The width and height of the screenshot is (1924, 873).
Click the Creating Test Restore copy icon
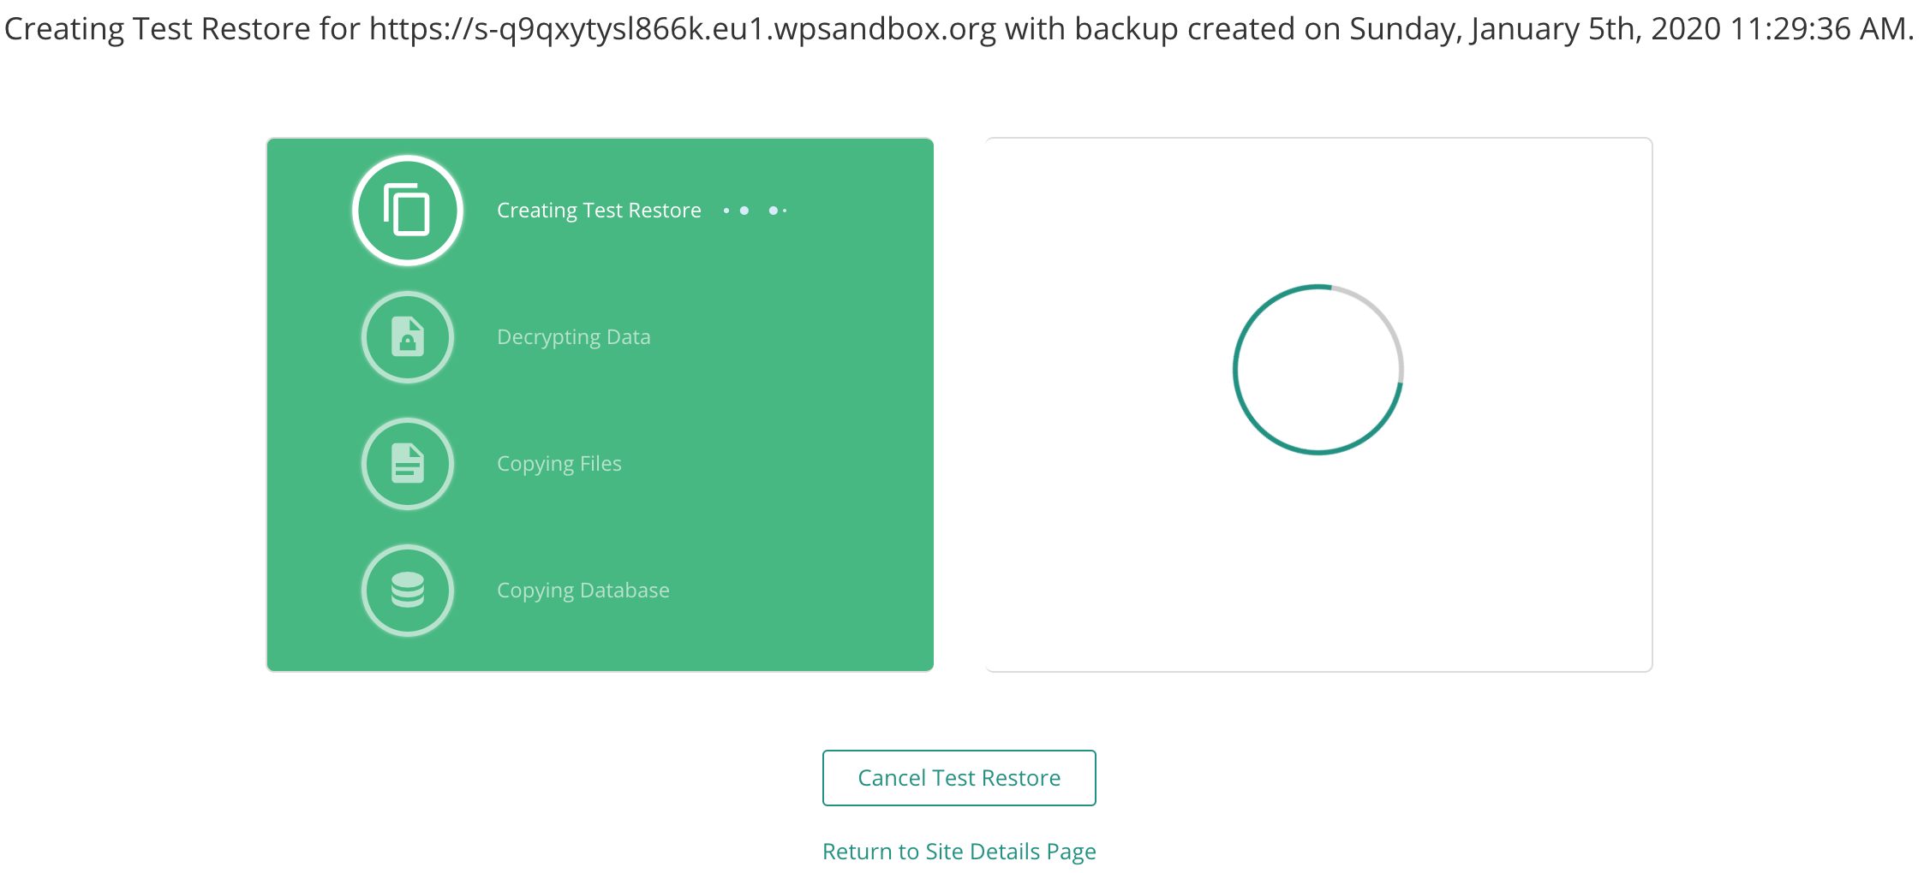click(408, 211)
